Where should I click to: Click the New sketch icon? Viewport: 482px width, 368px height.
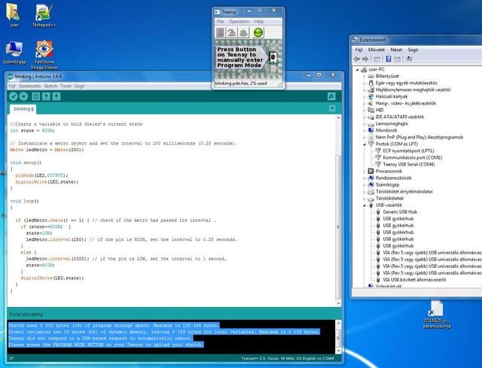(35, 96)
